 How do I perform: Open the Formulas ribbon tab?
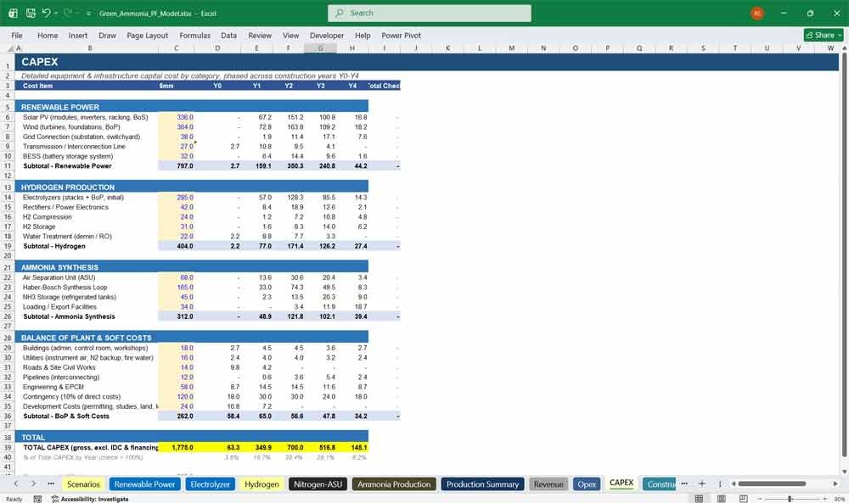195,35
